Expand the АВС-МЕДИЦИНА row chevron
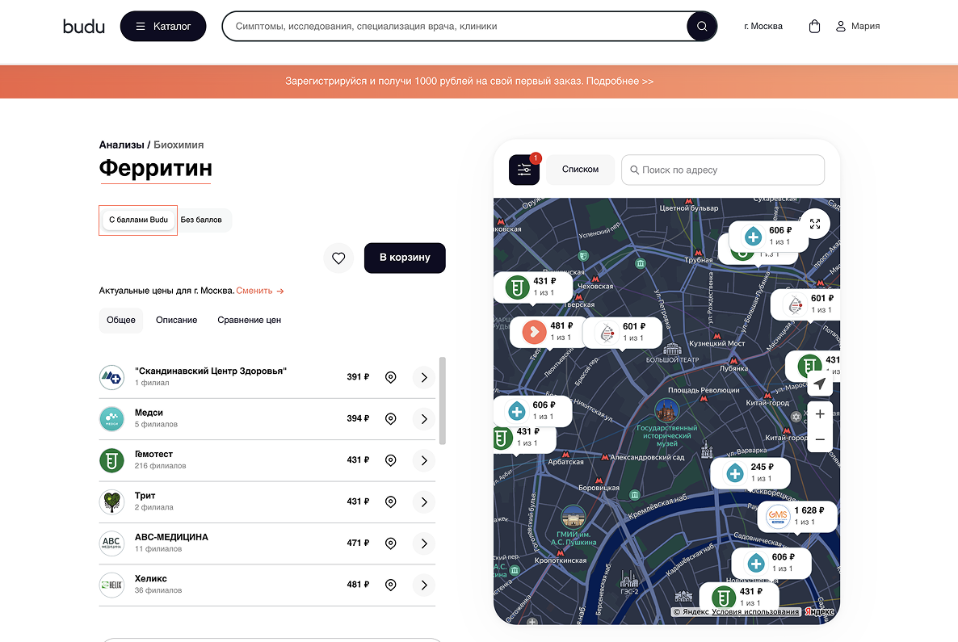 424,543
